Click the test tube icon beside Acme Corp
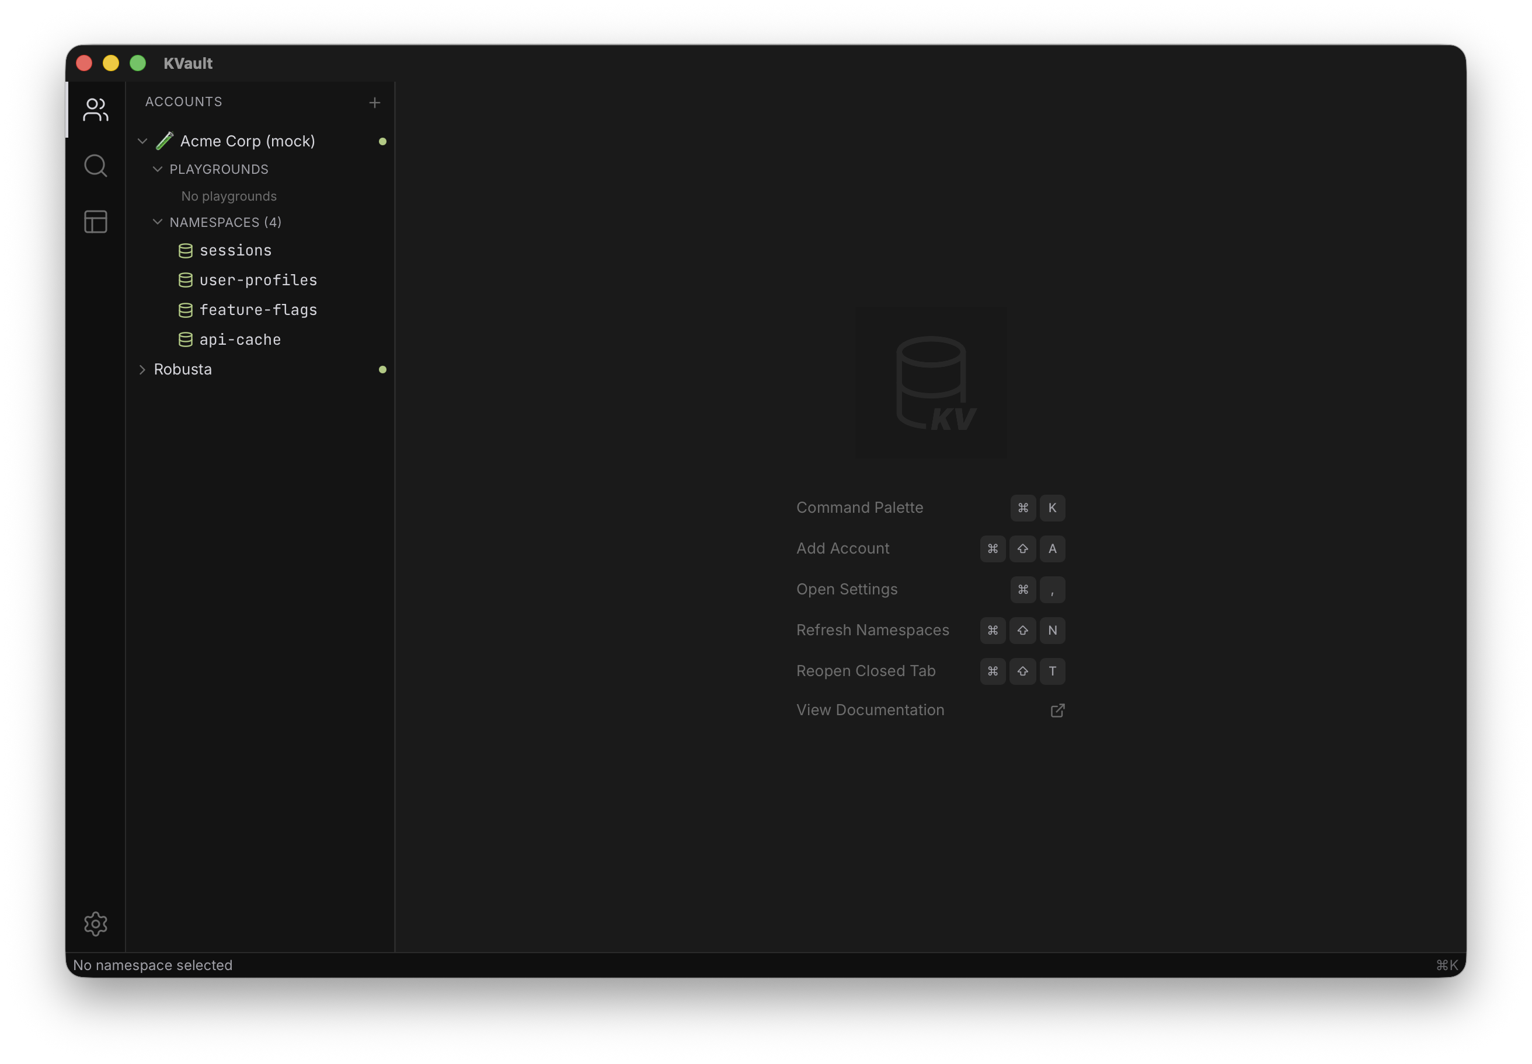The width and height of the screenshot is (1532, 1064). [165, 141]
